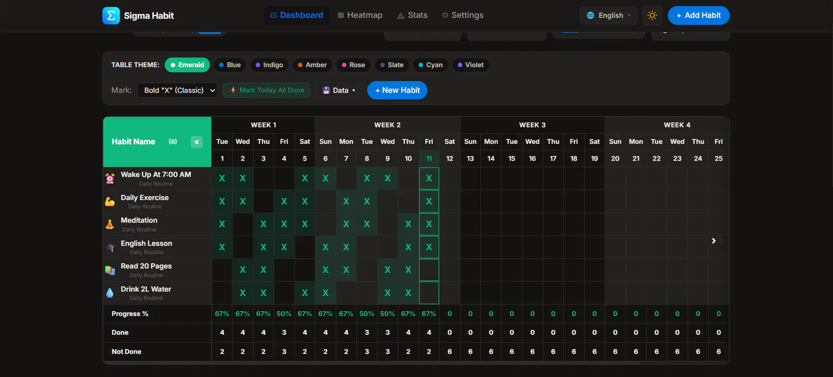
Task: Collapse the Habit Name column
Action: pyautogui.click(x=196, y=142)
